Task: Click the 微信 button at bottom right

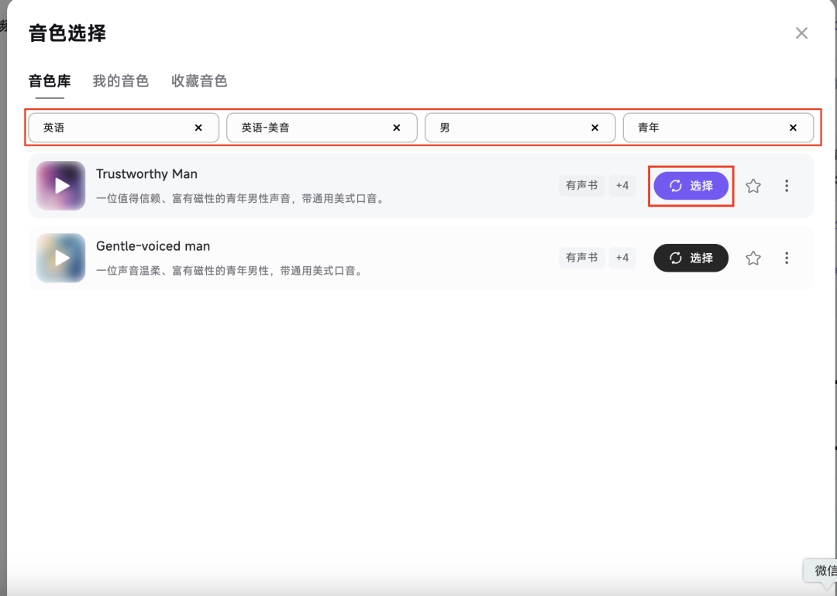Action: point(823,570)
